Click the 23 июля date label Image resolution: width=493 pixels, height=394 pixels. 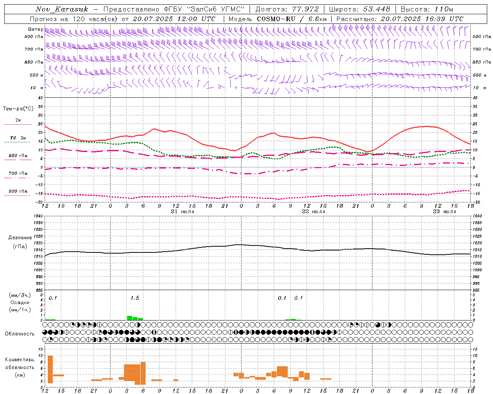click(444, 212)
